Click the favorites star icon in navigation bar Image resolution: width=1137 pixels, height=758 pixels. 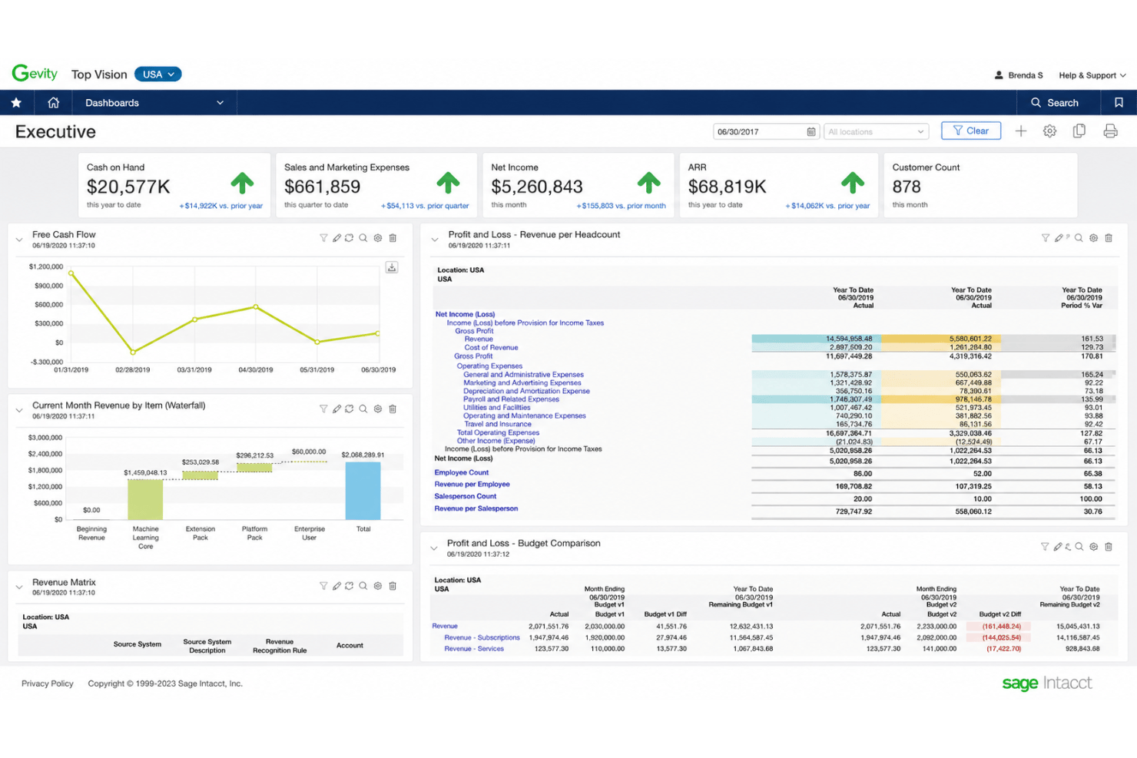(x=16, y=102)
